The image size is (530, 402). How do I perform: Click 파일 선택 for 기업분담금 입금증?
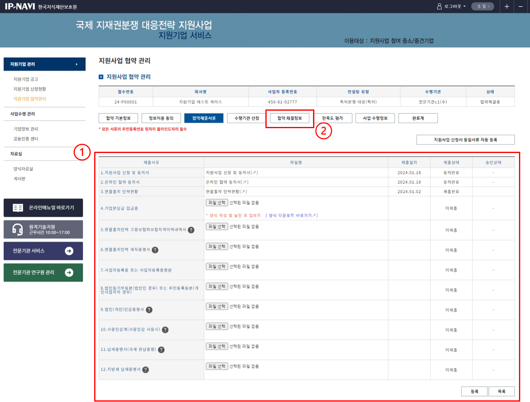[x=216, y=203]
